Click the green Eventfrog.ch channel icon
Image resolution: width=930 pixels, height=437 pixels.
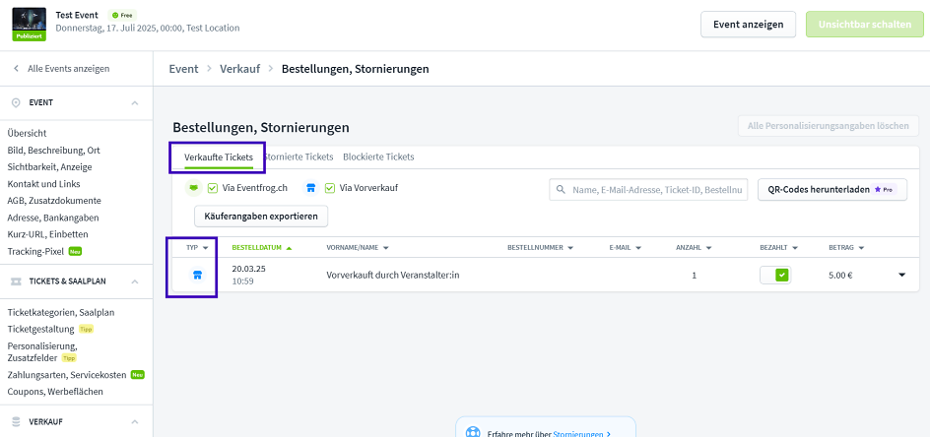[193, 188]
